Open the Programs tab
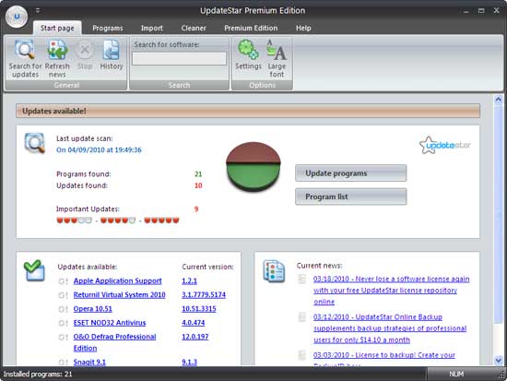Image resolution: width=507 pixels, height=381 pixels. pos(108,29)
